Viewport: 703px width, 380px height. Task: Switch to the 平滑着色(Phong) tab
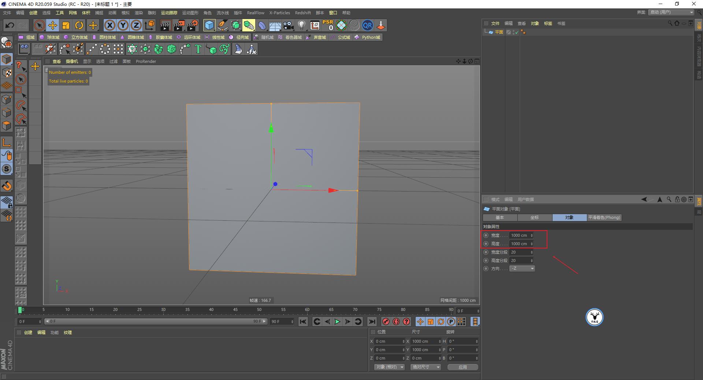coord(604,217)
